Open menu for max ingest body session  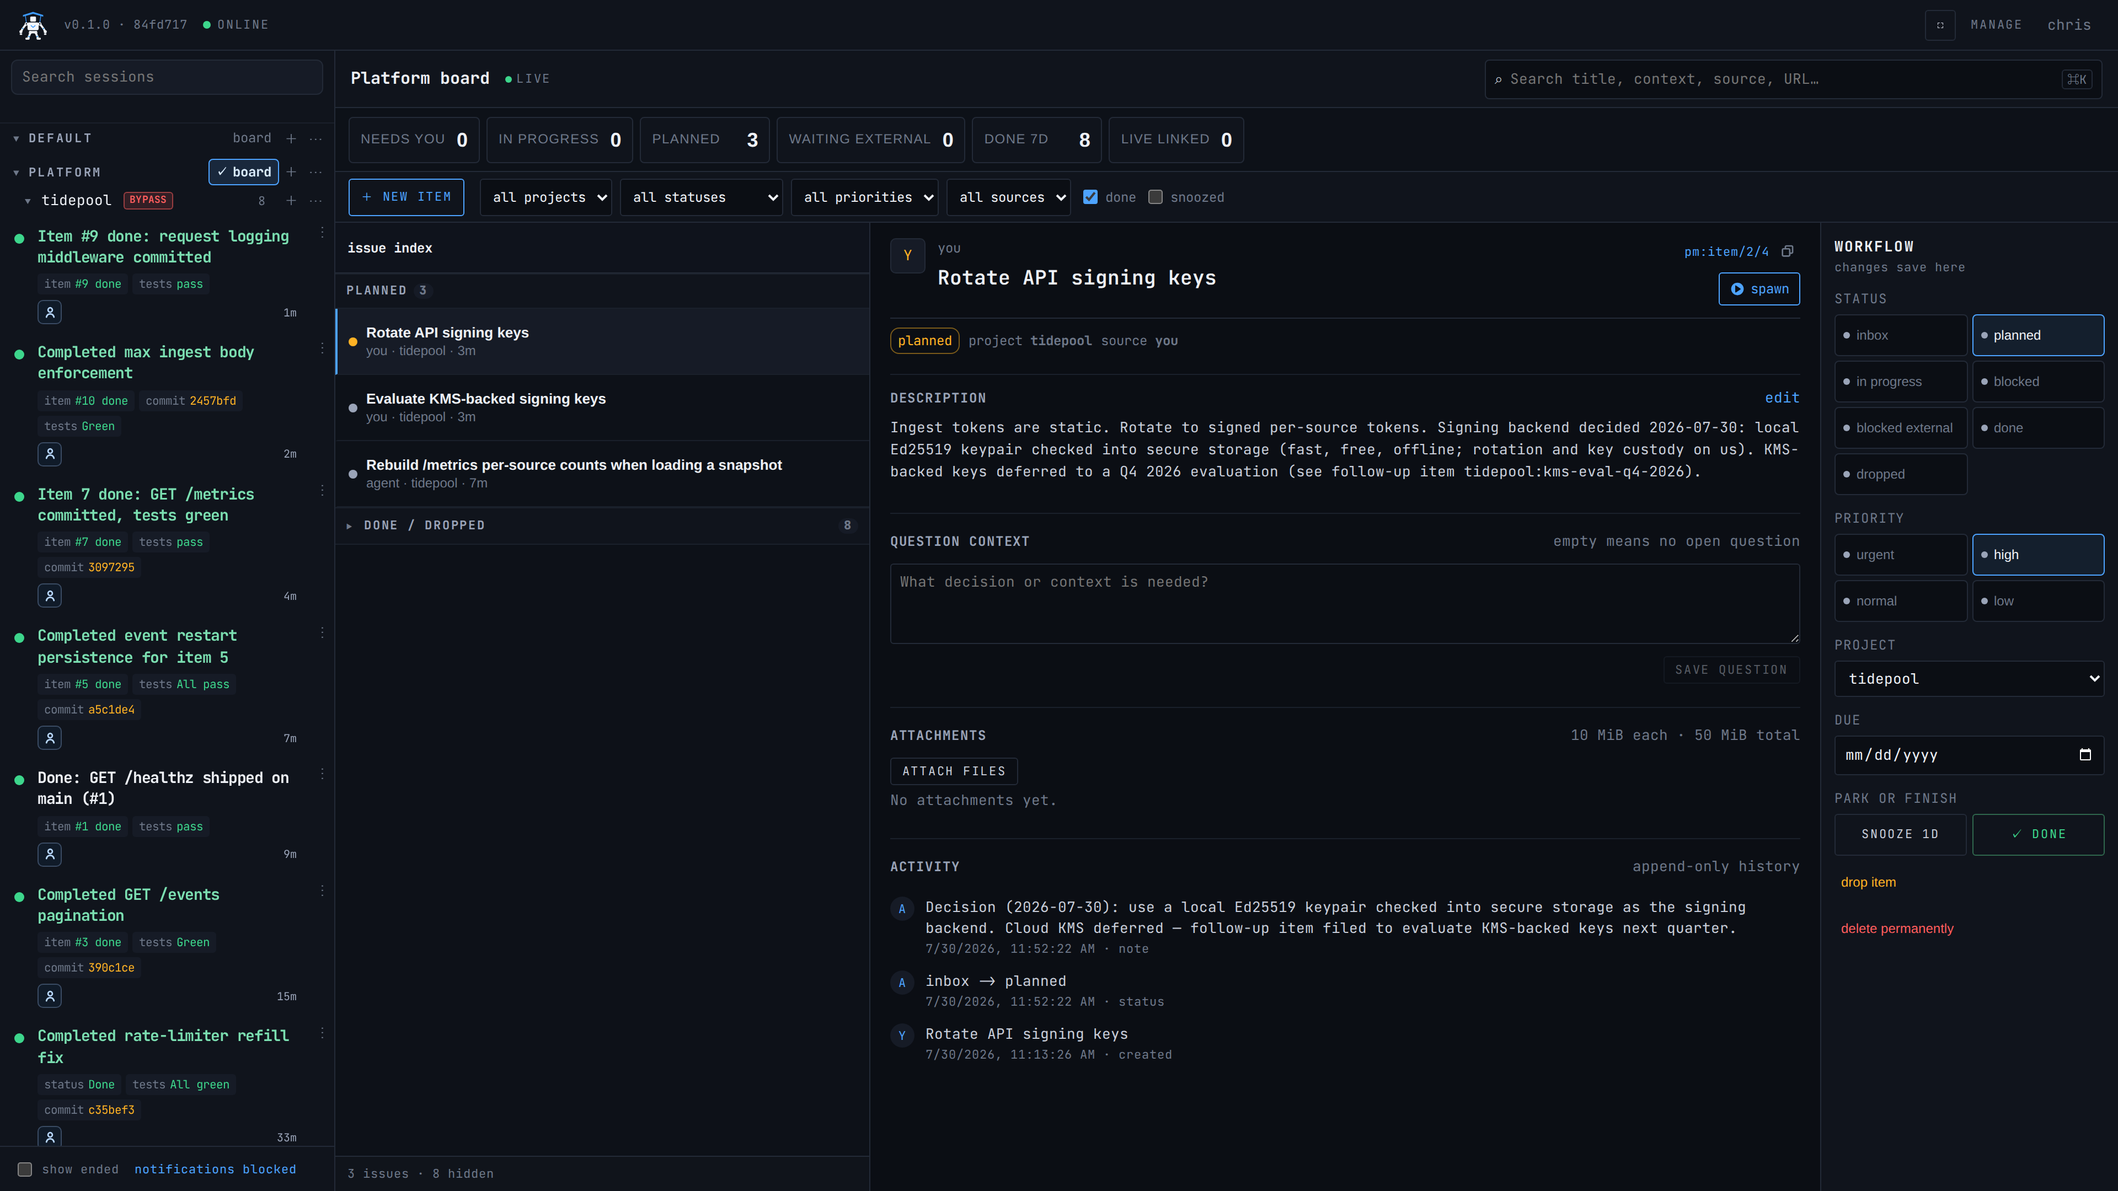click(x=322, y=348)
